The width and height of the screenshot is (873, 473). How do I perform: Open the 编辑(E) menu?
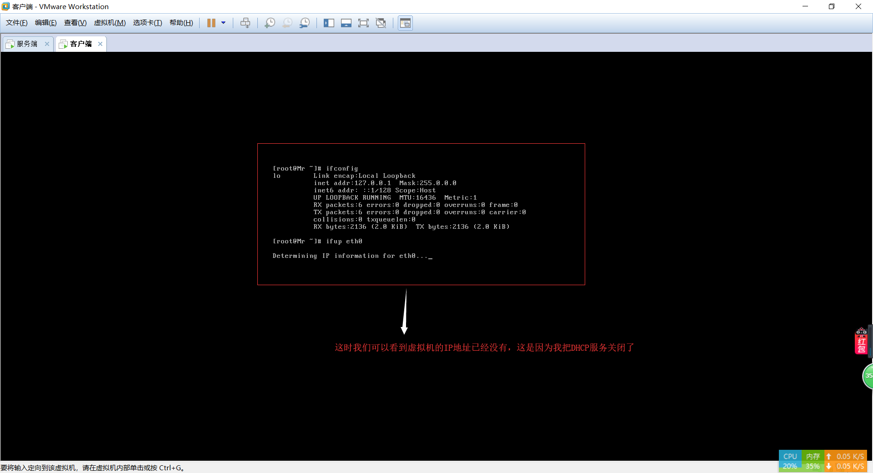click(46, 23)
